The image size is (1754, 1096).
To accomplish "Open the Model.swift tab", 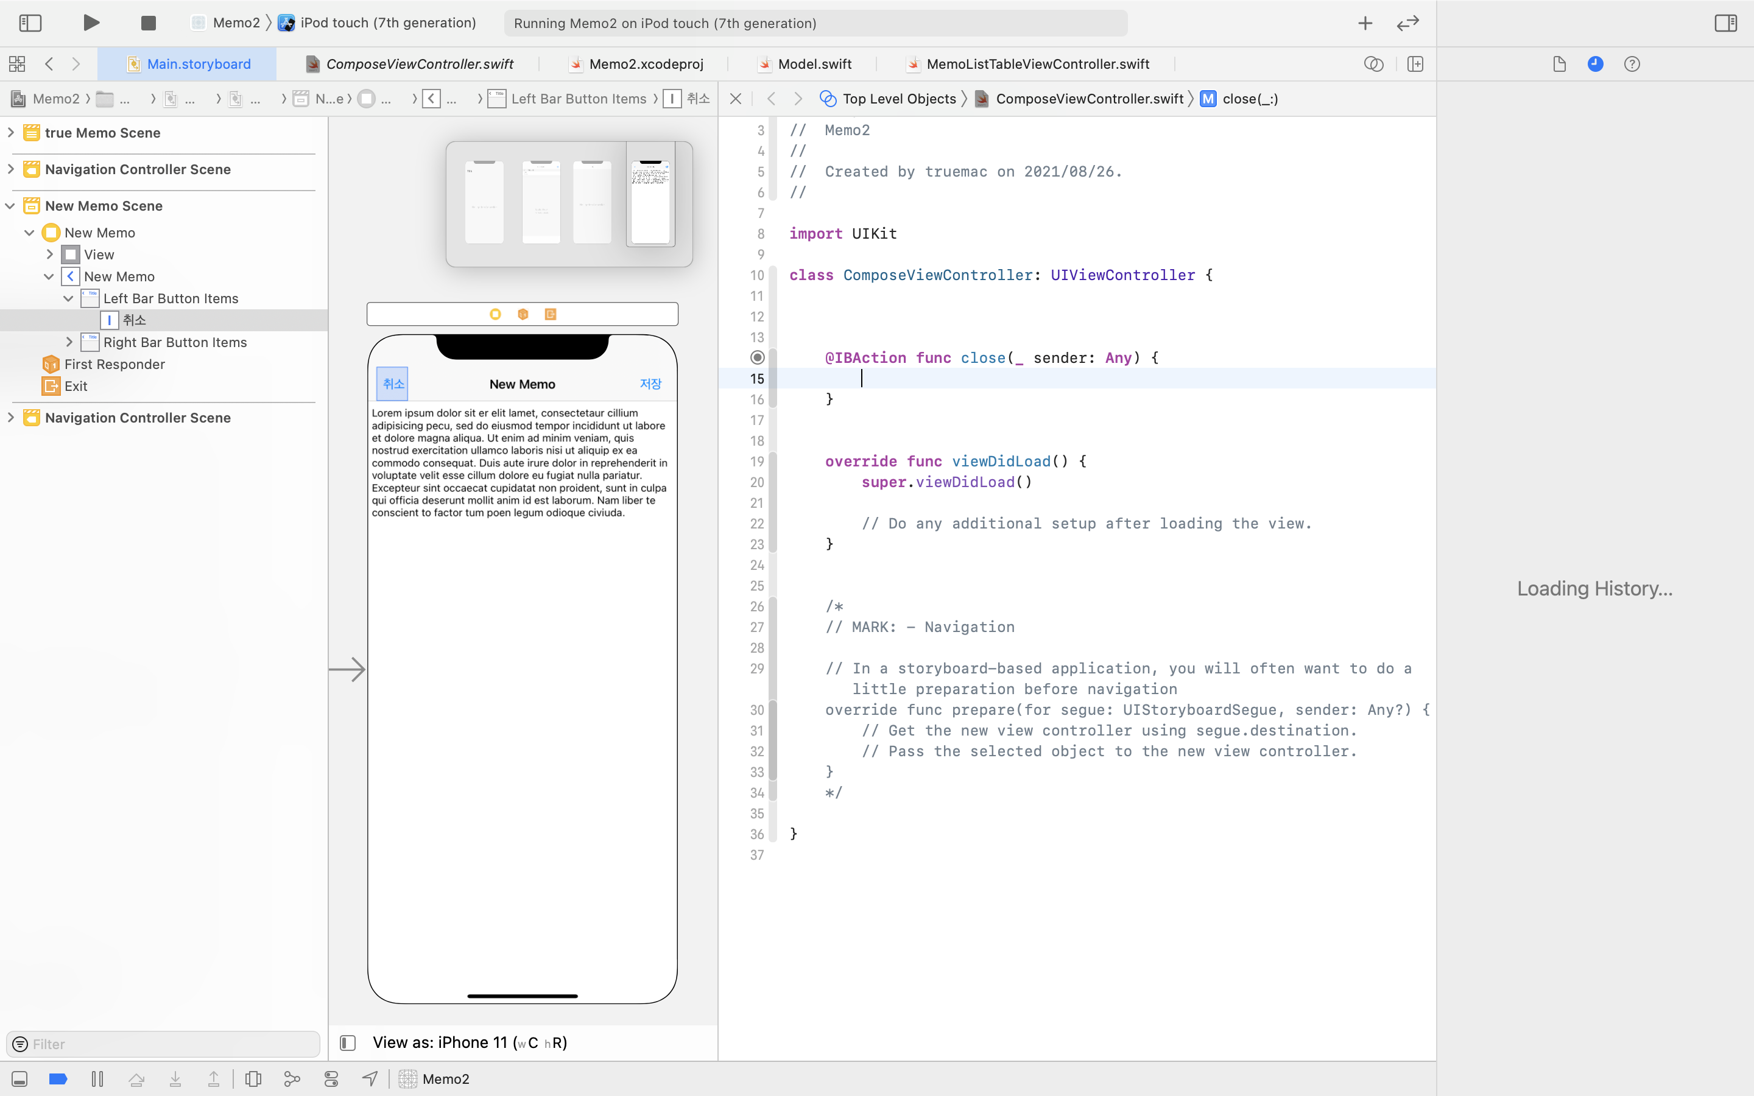I will point(814,64).
